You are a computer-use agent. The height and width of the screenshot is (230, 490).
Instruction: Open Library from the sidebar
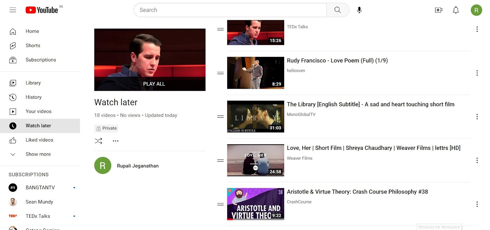40,83
